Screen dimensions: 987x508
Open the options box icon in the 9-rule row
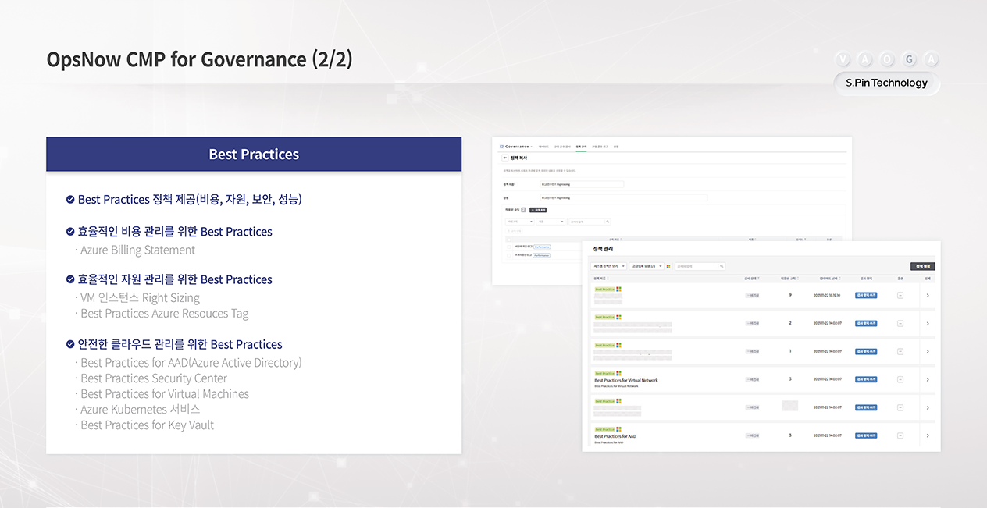click(900, 295)
